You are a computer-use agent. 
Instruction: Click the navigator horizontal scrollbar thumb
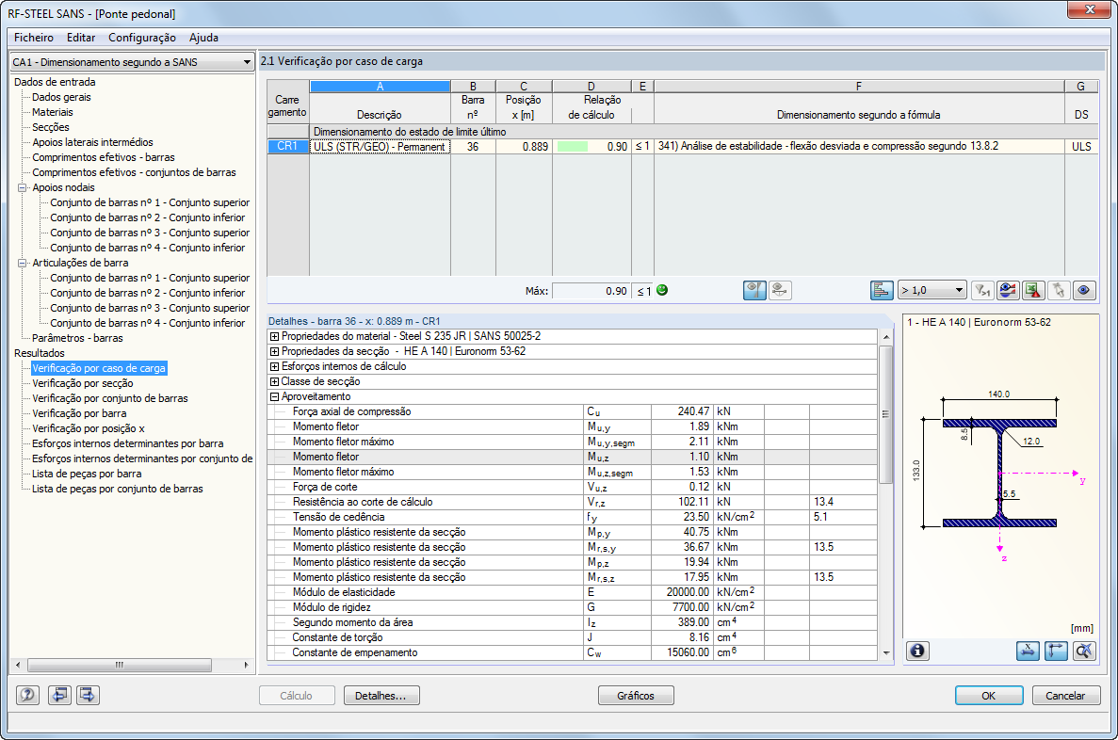119,665
